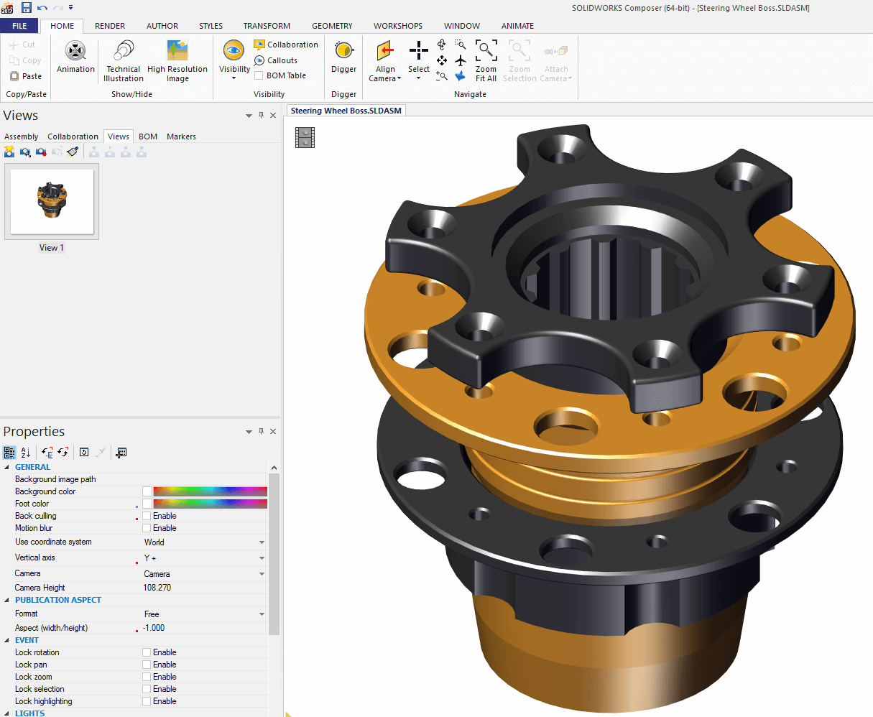
Task: Open the BOM panel tab
Action: point(148,137)
